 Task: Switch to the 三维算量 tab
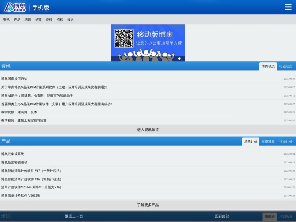[x=268, y=142]
